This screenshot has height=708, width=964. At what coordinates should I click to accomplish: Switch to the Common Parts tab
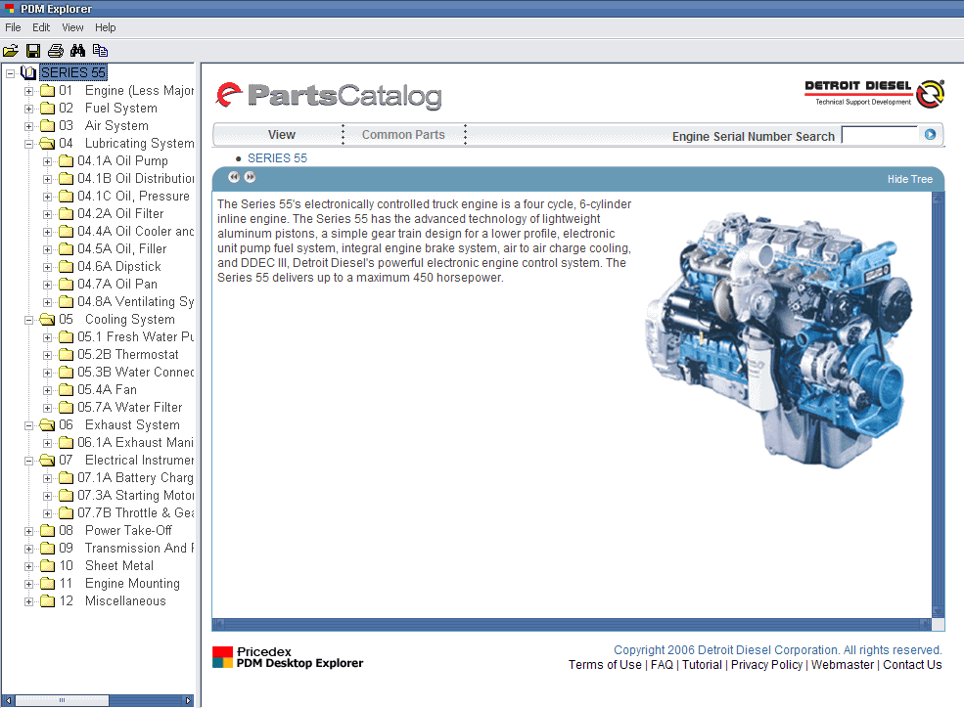pos(403,135)
